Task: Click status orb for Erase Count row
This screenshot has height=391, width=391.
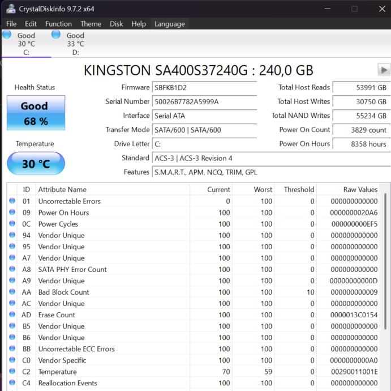Action: tap(12, 314)
